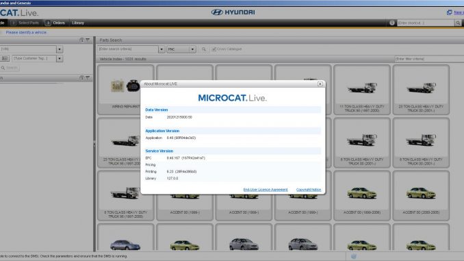This screenshot has width=464, height=261.
Task: Switch to the Select Parts tab
Action: coord(25,23)
